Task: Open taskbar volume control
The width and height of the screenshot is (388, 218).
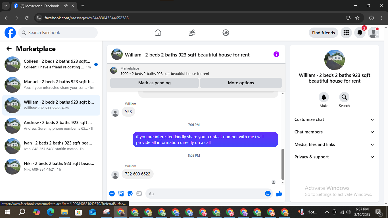Action: [x=349, y=212]
